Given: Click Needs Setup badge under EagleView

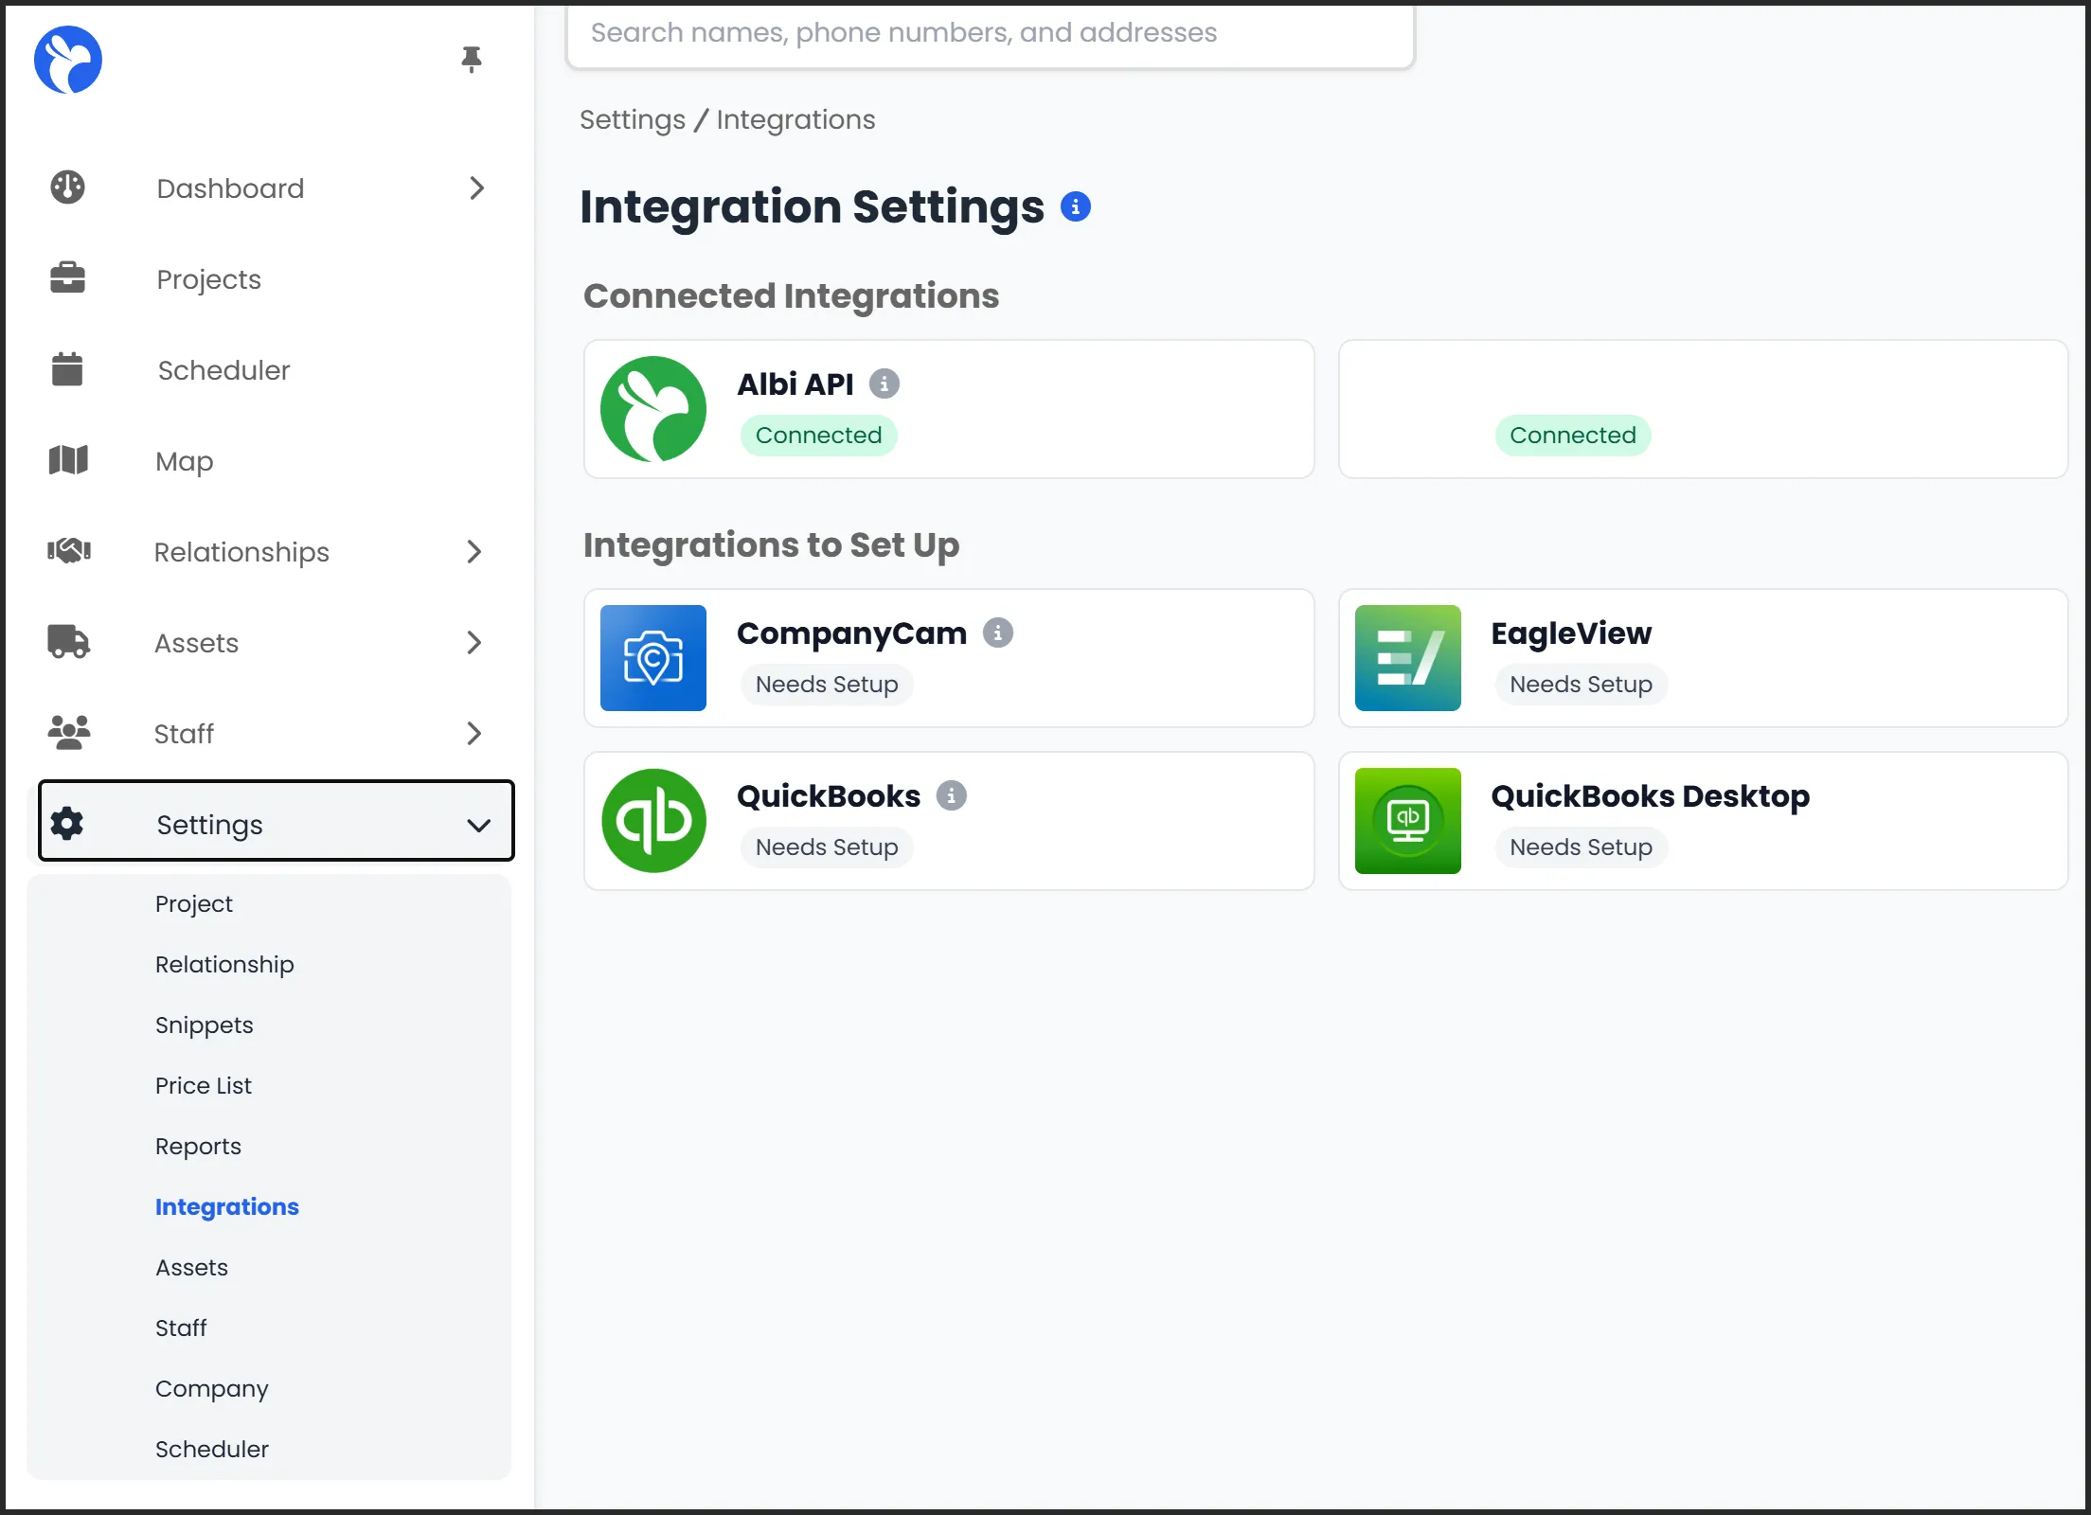Looking at the screenshot, I should pyautogui.click(x=1581, y=684).
